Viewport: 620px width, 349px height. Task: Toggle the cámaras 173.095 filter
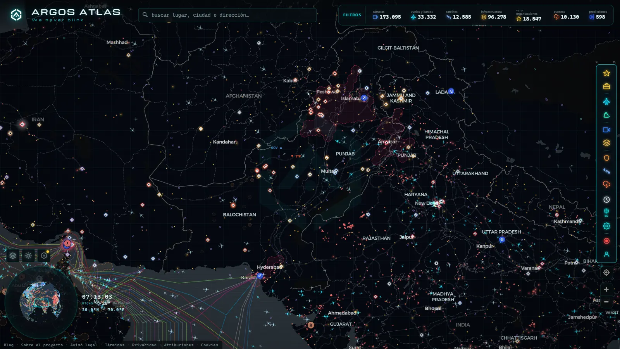[x=387, y=16]
